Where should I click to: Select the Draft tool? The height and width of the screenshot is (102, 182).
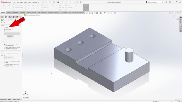coord(62,8)
